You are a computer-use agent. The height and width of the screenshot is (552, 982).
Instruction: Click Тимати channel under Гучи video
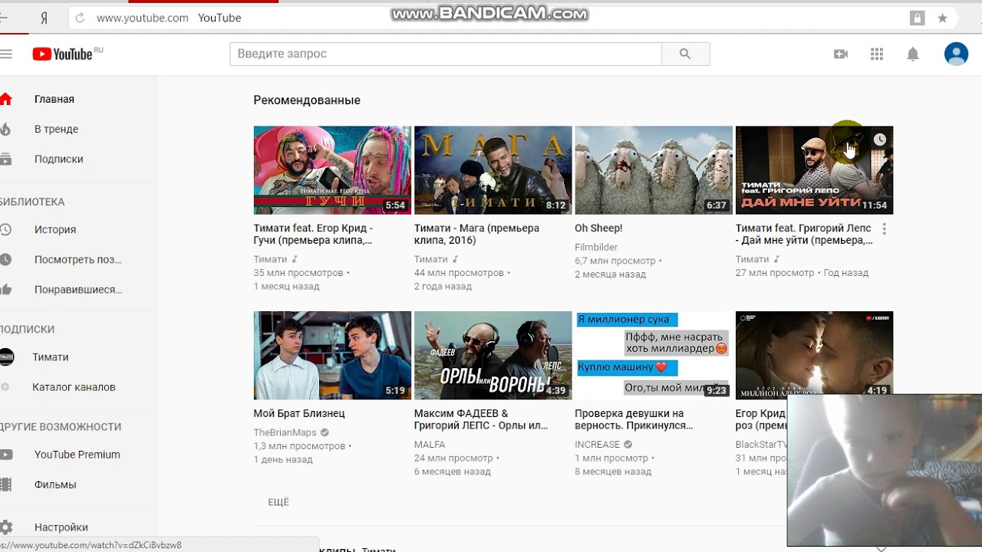[x=270, y=259]
